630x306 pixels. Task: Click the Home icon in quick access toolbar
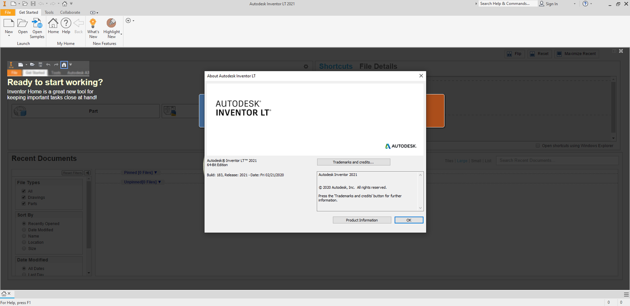[x=64, y=3]
